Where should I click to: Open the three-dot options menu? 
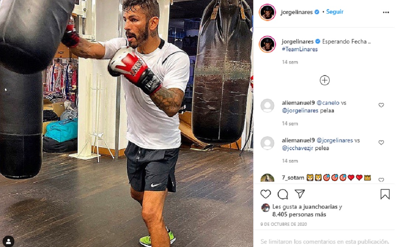click(x=386, y=13)
